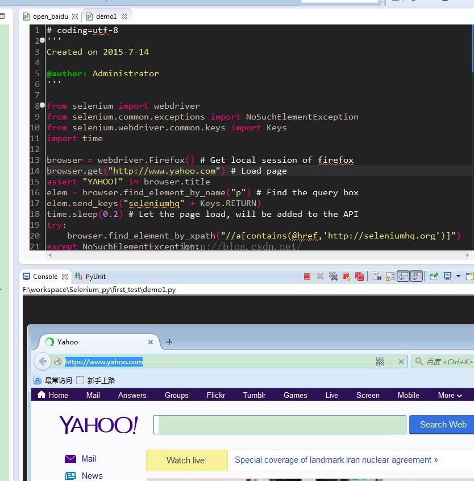Open Live in Yahoo navigation bar
Viewport: 474px width, 481px height.
coord(331,395)
